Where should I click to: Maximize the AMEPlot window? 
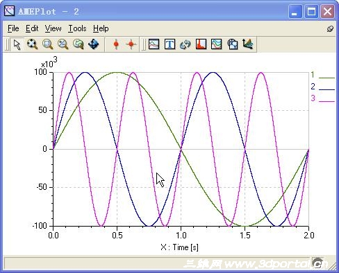(311, 11)
